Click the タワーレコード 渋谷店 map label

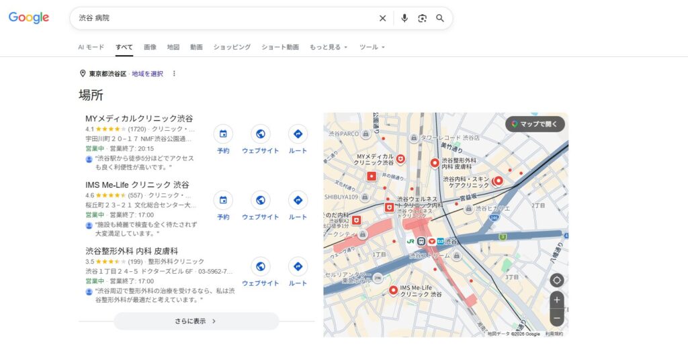(x=450, y=138)
